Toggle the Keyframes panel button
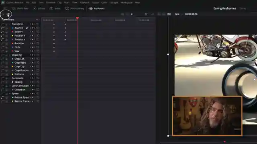Image resolution: width=257 pixels, height=144 pixels. [x=97, y=8]
